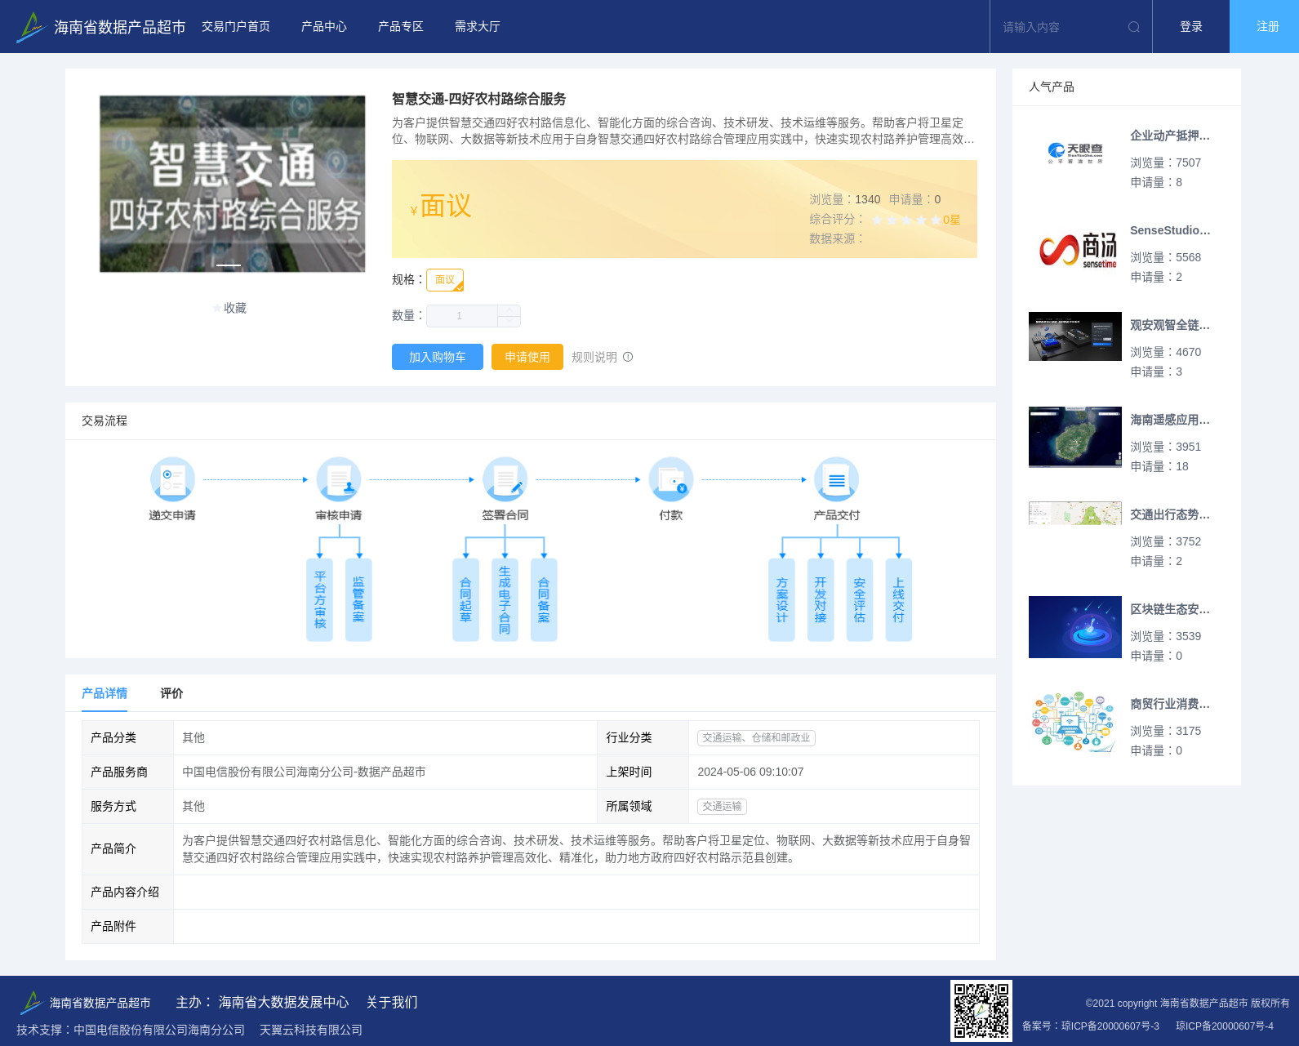Click the favorite star icon beside 收藏

click(x=217, y=308)
